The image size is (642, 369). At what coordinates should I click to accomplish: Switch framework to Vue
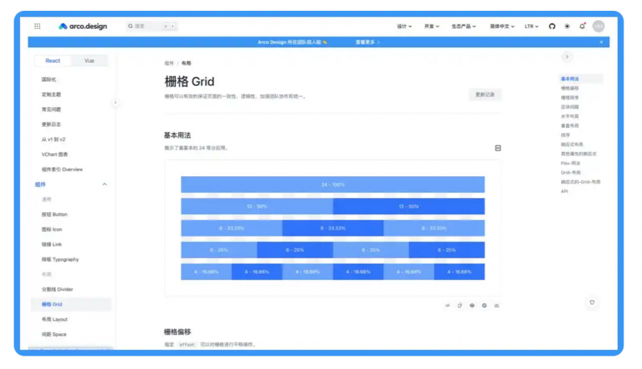tap(89, 61)
